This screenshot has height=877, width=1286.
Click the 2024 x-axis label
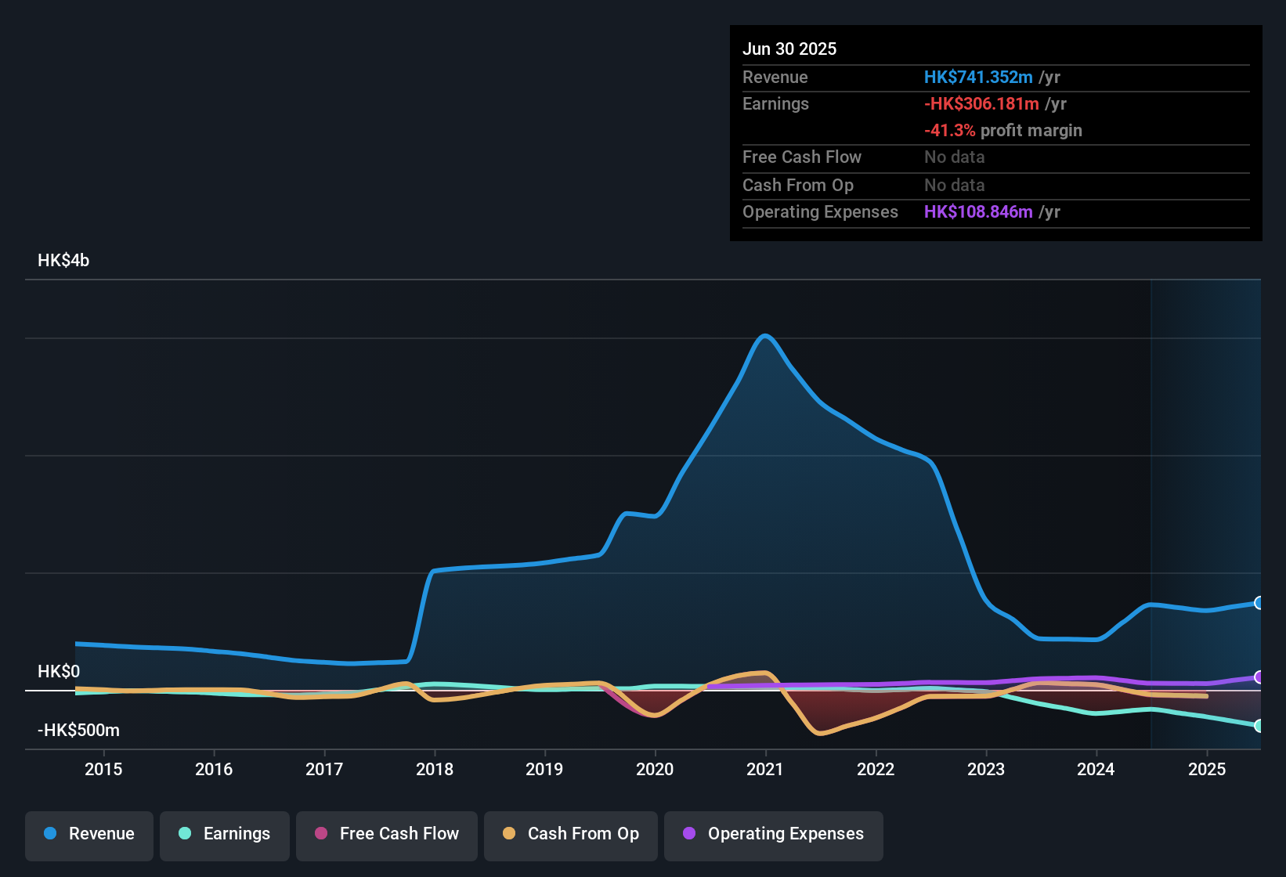[x=1096, y=769]
